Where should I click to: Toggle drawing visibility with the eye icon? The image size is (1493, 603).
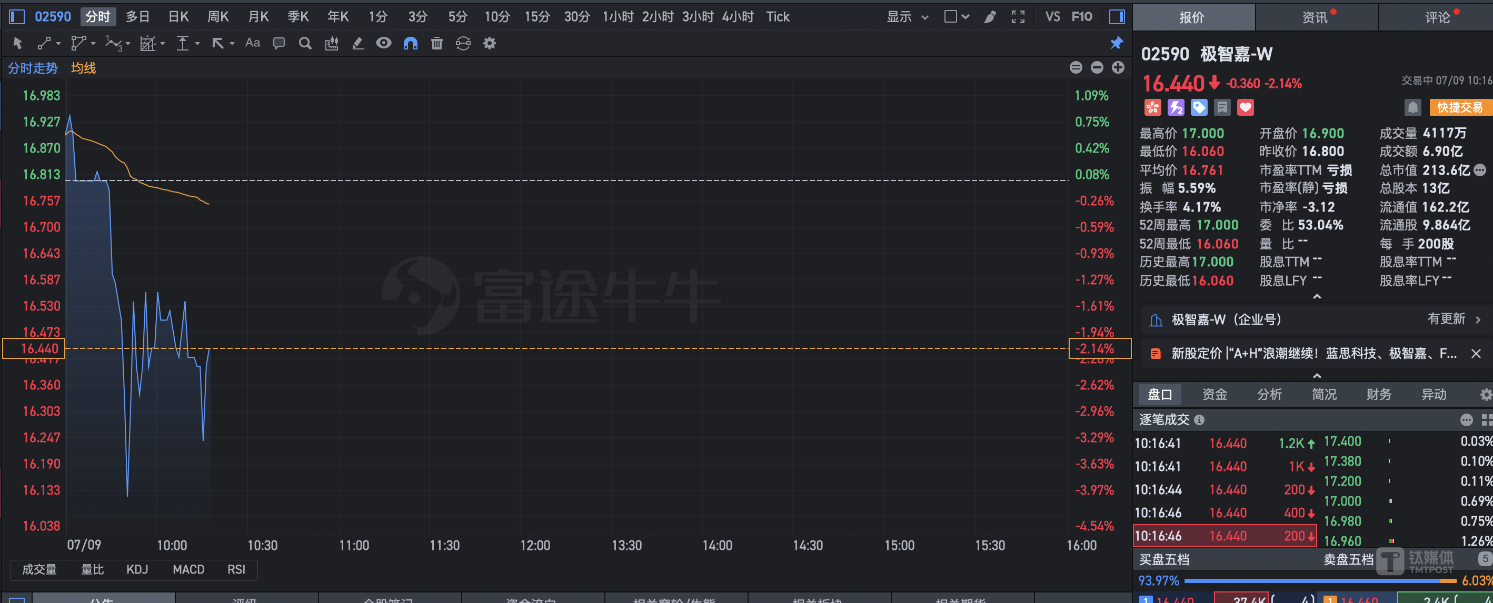[x=383, y=43]
